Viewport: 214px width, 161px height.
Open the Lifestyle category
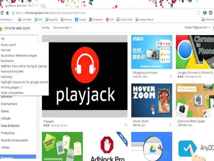point(6,118)
